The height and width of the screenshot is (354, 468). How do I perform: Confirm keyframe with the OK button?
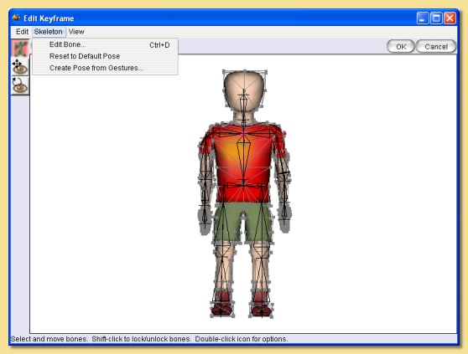401,47
